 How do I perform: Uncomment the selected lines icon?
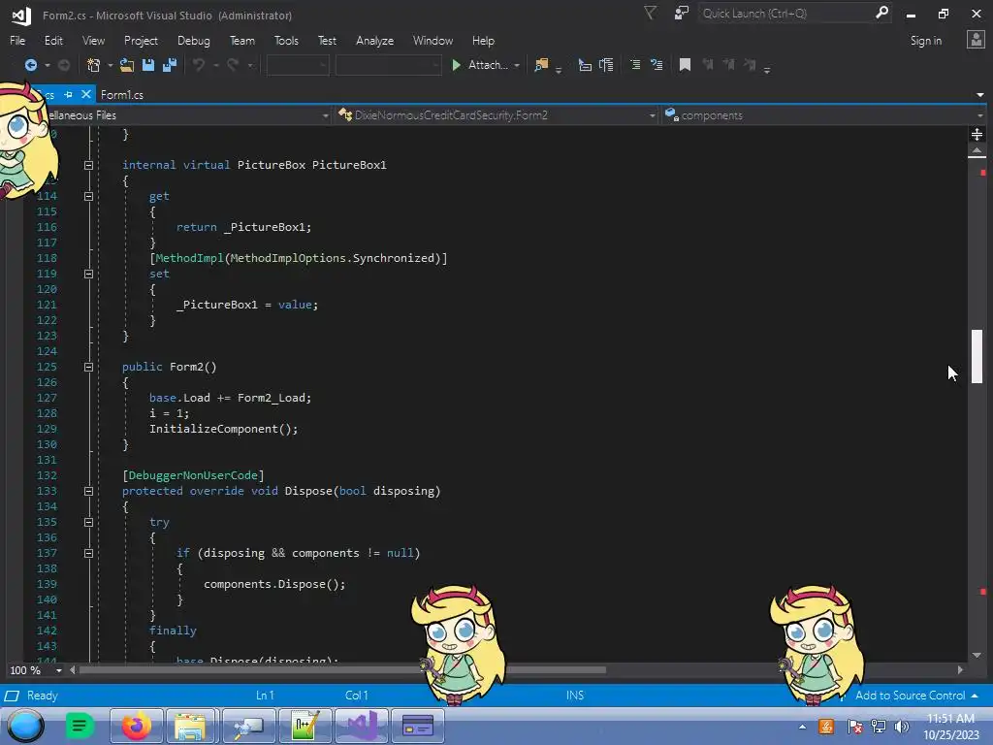pyautogui.click(x=657, y=65)
